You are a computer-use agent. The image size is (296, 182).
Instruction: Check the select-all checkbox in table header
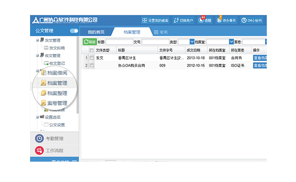click(91, 50)
